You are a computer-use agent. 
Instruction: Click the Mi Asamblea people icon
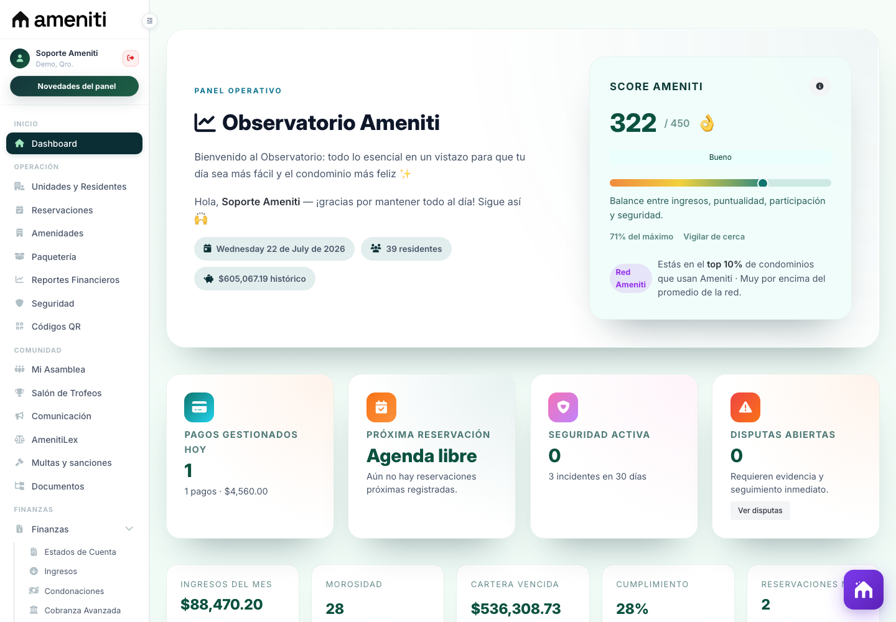pyautogui.click(x=19, y=369)
